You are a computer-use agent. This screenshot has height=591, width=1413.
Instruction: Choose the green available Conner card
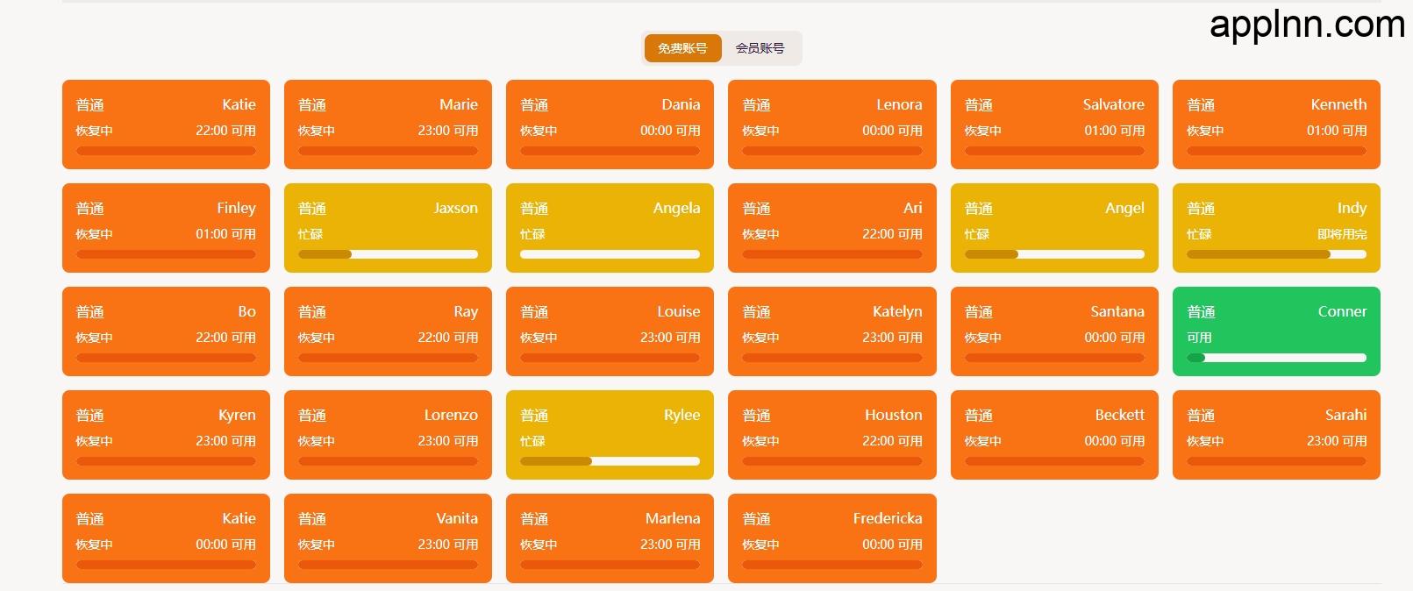click(x=1276, y=331)
